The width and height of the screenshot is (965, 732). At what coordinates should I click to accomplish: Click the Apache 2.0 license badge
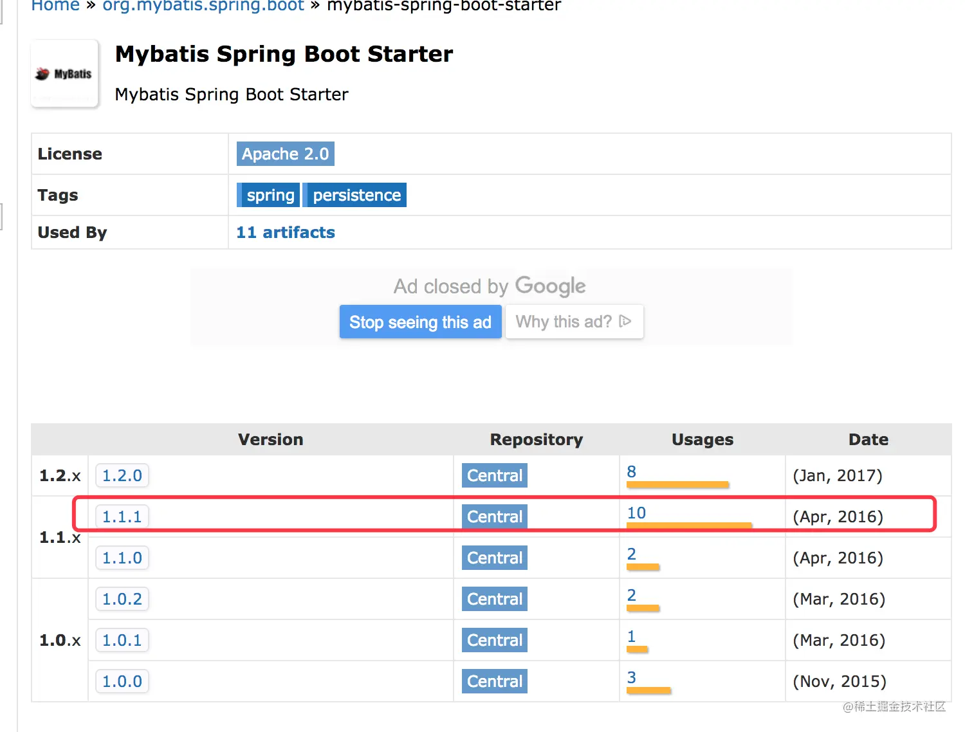(x=285, y=154)
